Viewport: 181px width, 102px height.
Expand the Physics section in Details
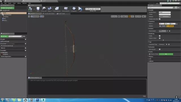click(x=151, y=57)
